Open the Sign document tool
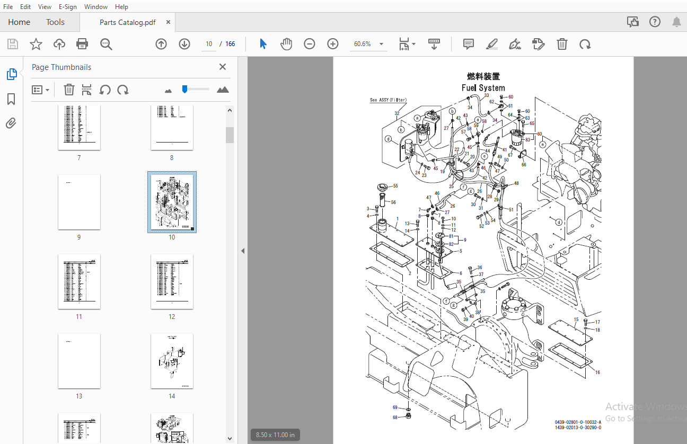 pyautogui.click(x=515, y=44)
